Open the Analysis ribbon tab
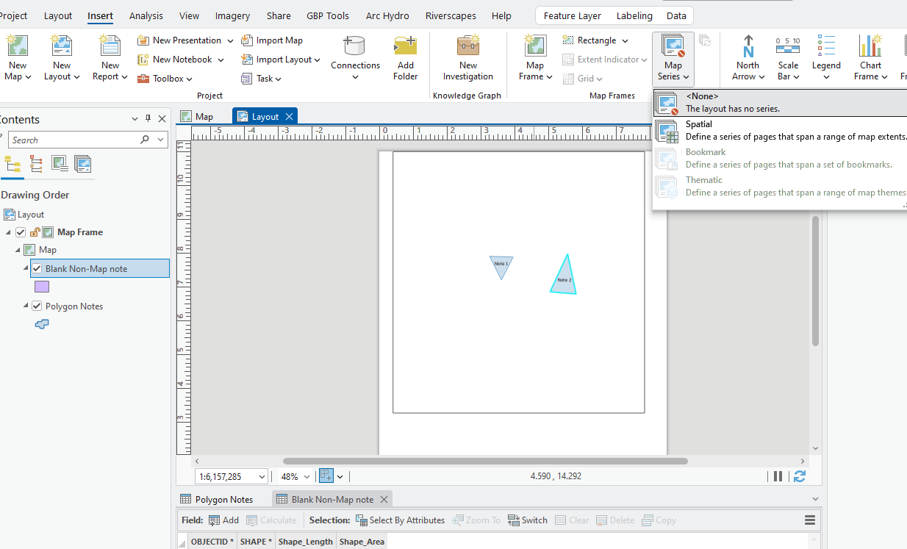The width and height of the screenshot is (907, 549). click(x=146, y=15)
